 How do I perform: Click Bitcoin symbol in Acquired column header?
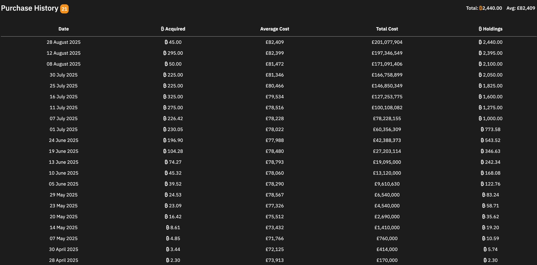click(x=162, y=29)
